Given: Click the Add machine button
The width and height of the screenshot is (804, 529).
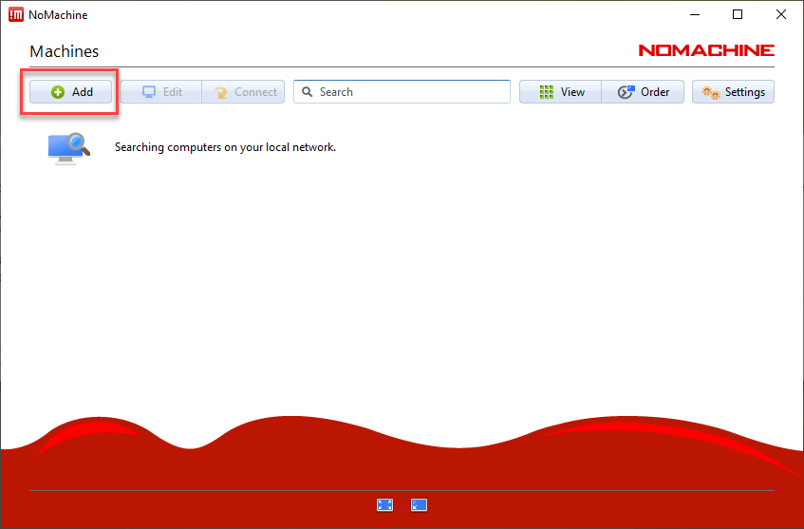Looking at the screenshot, I should (71, 92).
